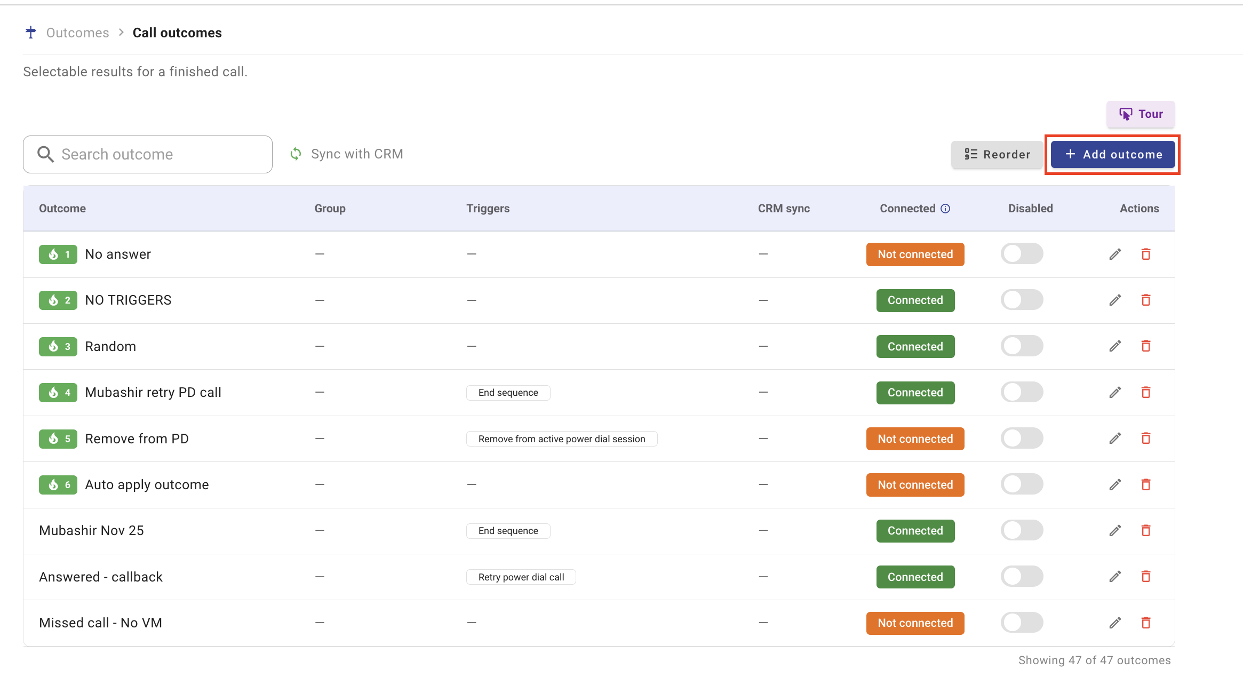Toggle Disabled switch for Mubashir retry PD call
The height and width of the screenshot is (685, 1243).
tap(1022, 392)
